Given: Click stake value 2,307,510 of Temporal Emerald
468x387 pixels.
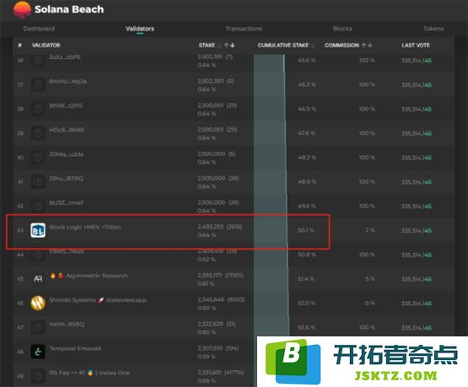Looking at the screenshot, I should [x=210, y=348].
